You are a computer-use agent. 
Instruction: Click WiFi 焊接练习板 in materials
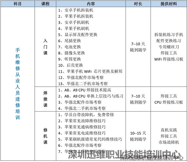(169, 59)
